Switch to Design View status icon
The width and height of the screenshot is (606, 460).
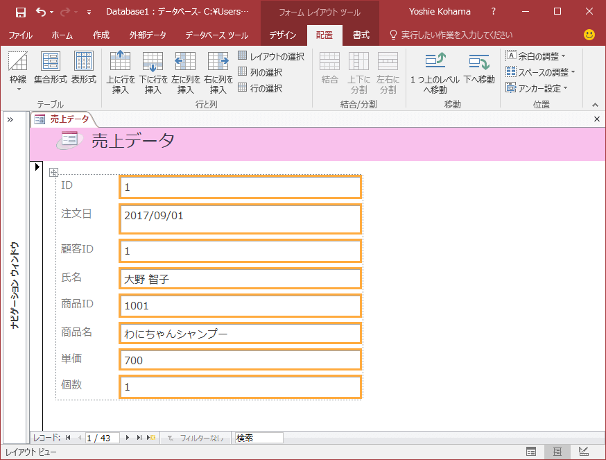tap(584, 452)
